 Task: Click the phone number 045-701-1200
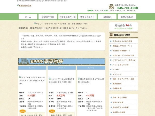(x=128, y=8)
